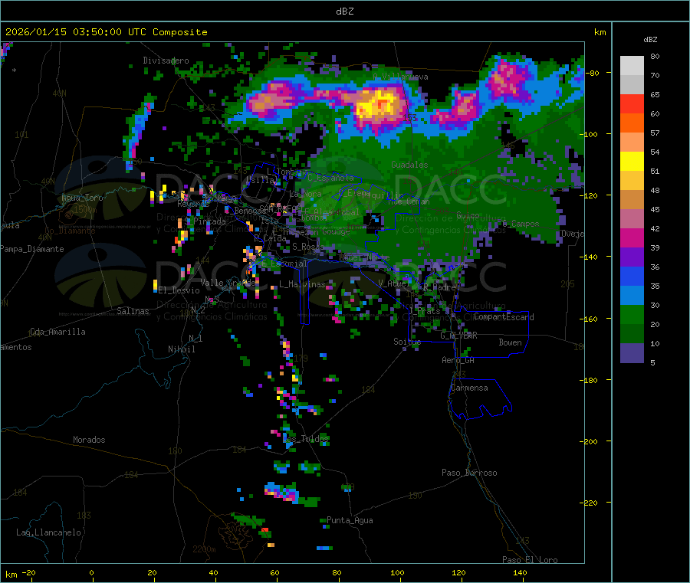Screen dimensions: 690x583
Task: Click the '100' tick on the bottom km axis
Action: pos(397,573)
